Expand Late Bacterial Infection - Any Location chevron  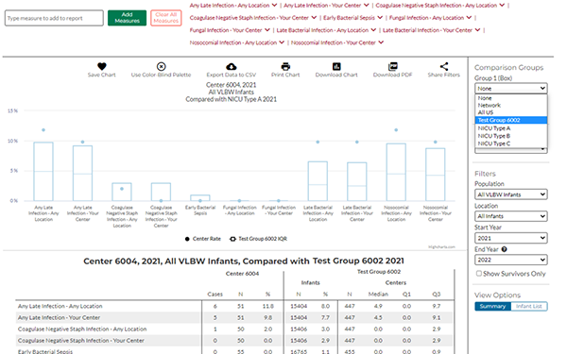click(x=373, y=30)
